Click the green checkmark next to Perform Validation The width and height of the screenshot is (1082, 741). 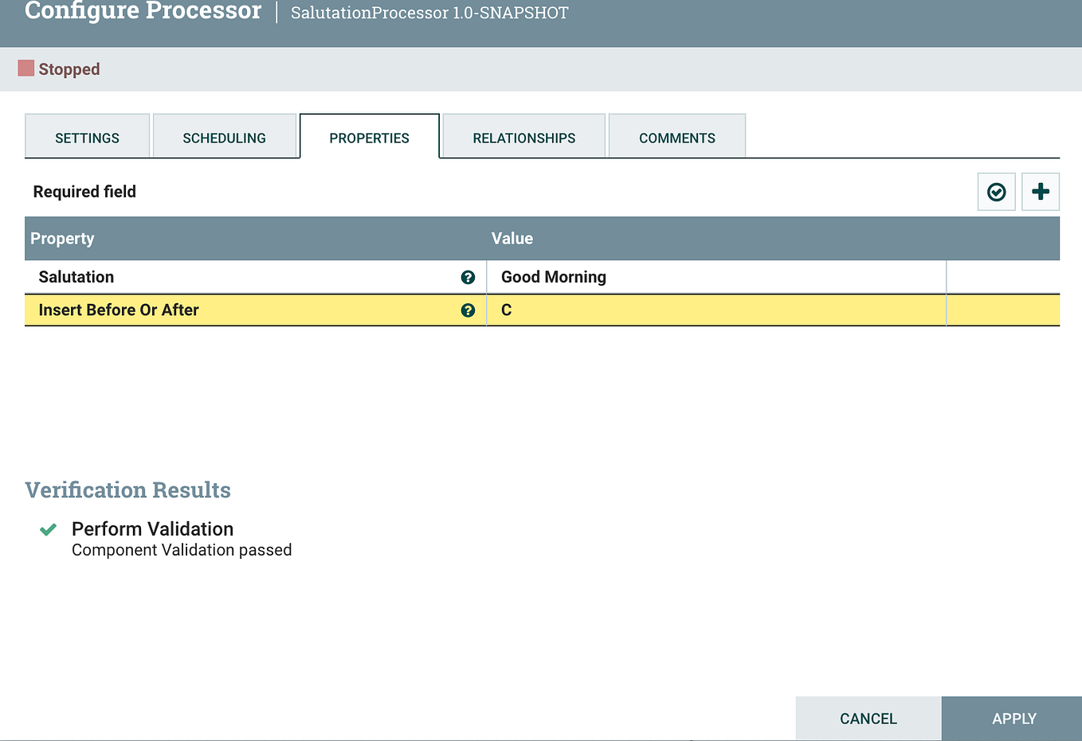click(x=47, y=529)
